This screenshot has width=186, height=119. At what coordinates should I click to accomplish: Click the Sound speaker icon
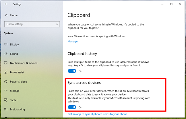coord(5,54)
